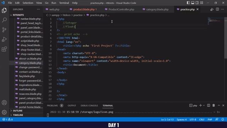Toggle panel layout icon in title bar

(x=193, y=3)
